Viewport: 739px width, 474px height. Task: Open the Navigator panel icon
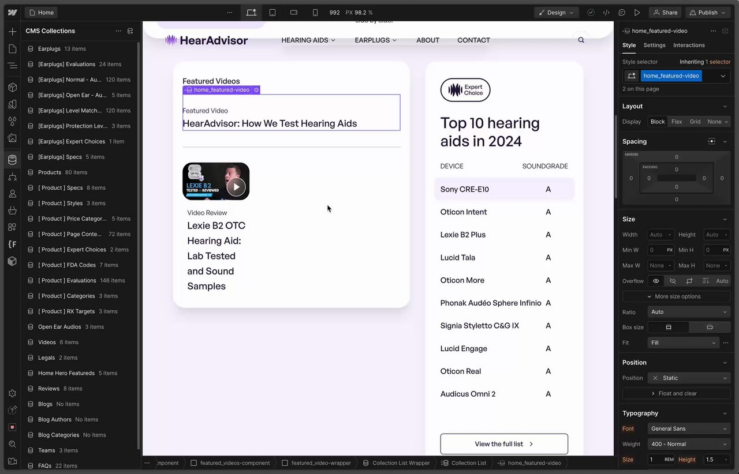tap(12, 66)
